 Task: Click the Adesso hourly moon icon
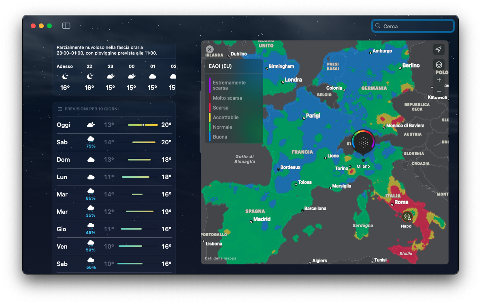[x=65, y=76]
